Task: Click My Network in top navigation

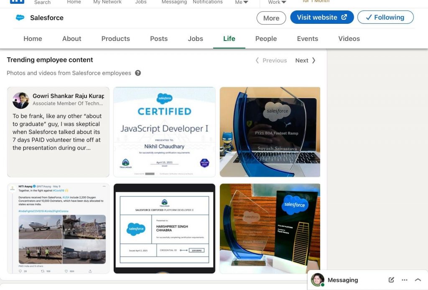Action: click(107, 2)
